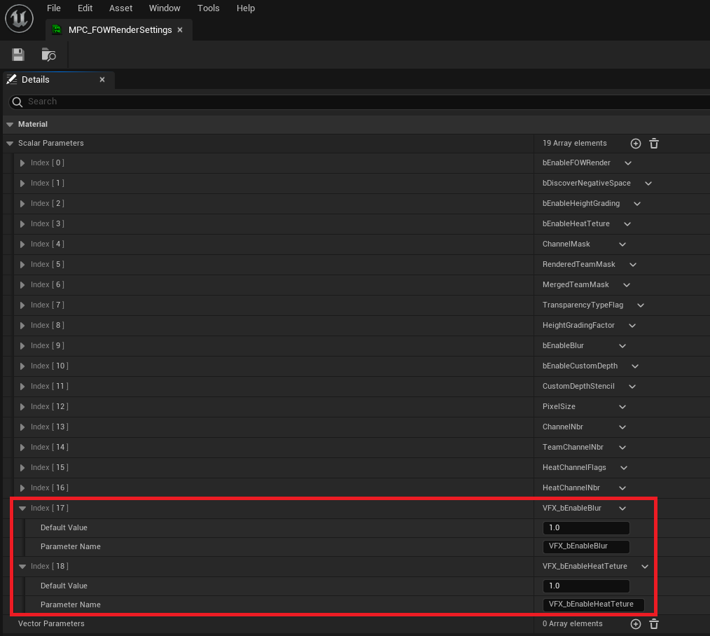Screen dimensions: 710x636
Task: Expand Index [ 12 ] row
Action: tap(22, 407)
